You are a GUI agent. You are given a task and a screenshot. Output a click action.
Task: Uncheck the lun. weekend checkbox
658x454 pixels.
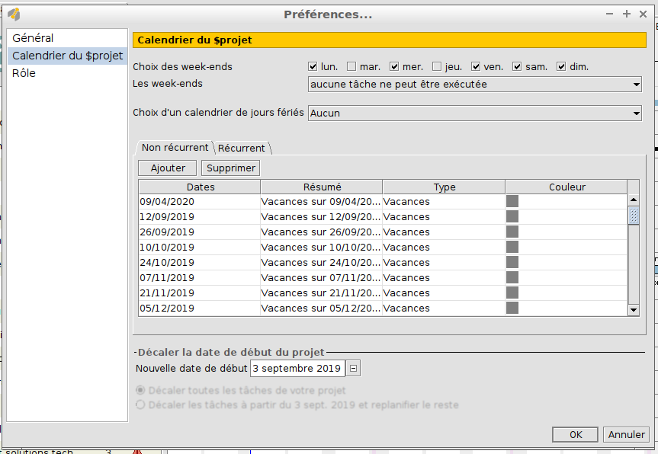coord(313,67)
